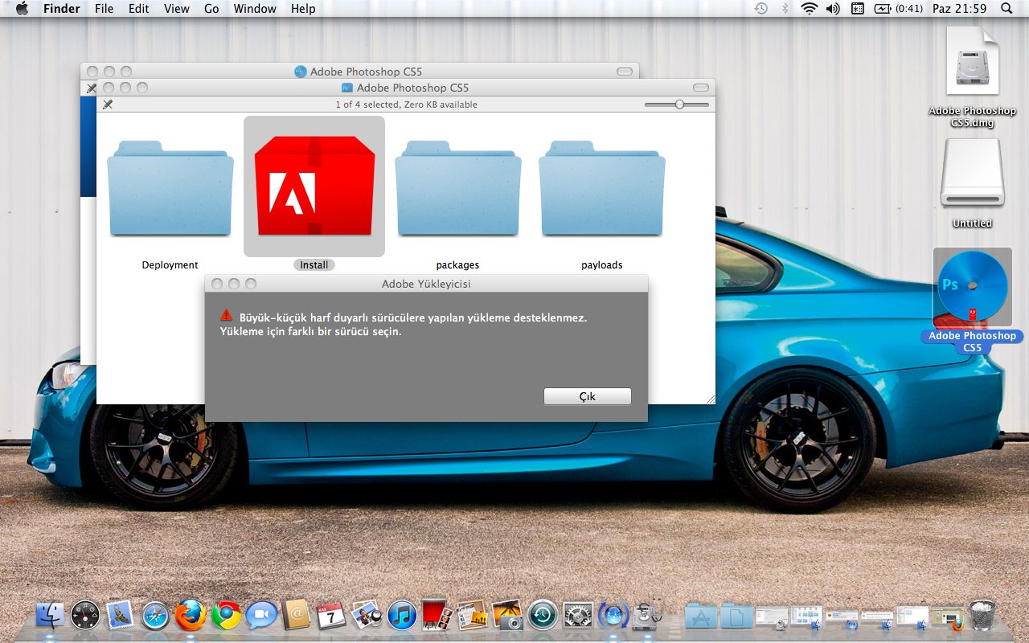
Task: Click the clock showing Paz 21:59
Action: [959, 9]
